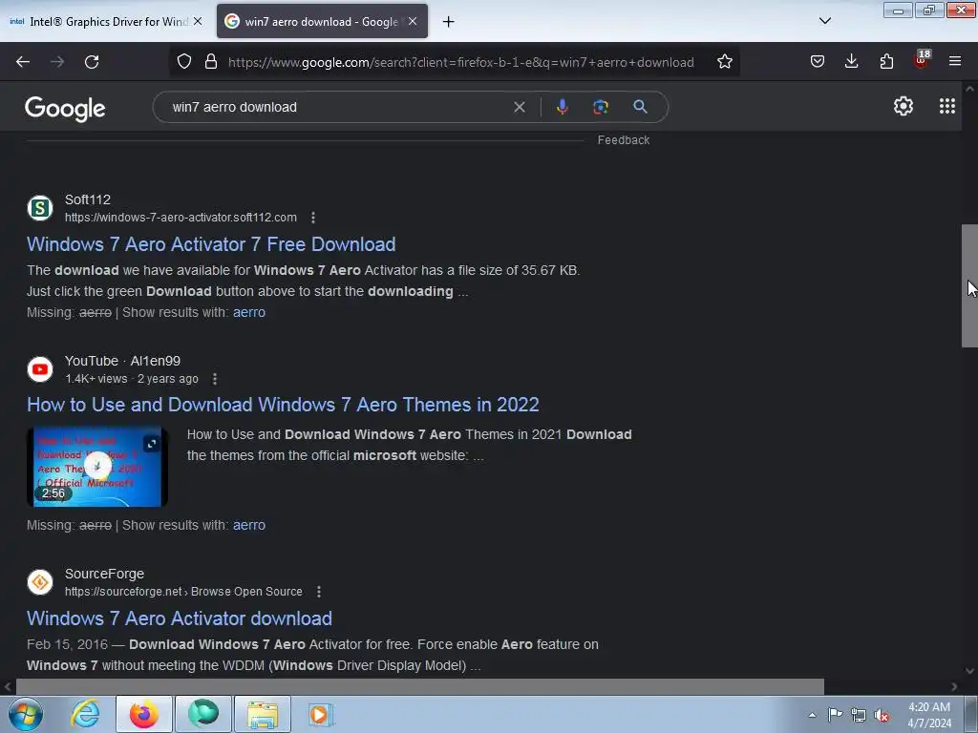Open Windows 7 Aero Activator download link

pos(179,618)
